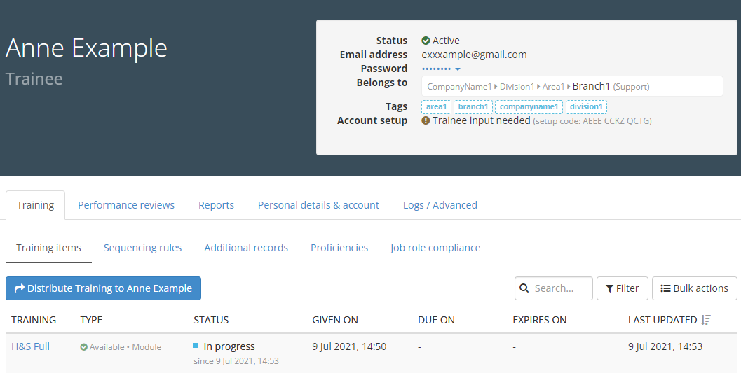Click the magnifying glass search icon
This screenshot has width=741, height=378.
click(x=525, y=288)
